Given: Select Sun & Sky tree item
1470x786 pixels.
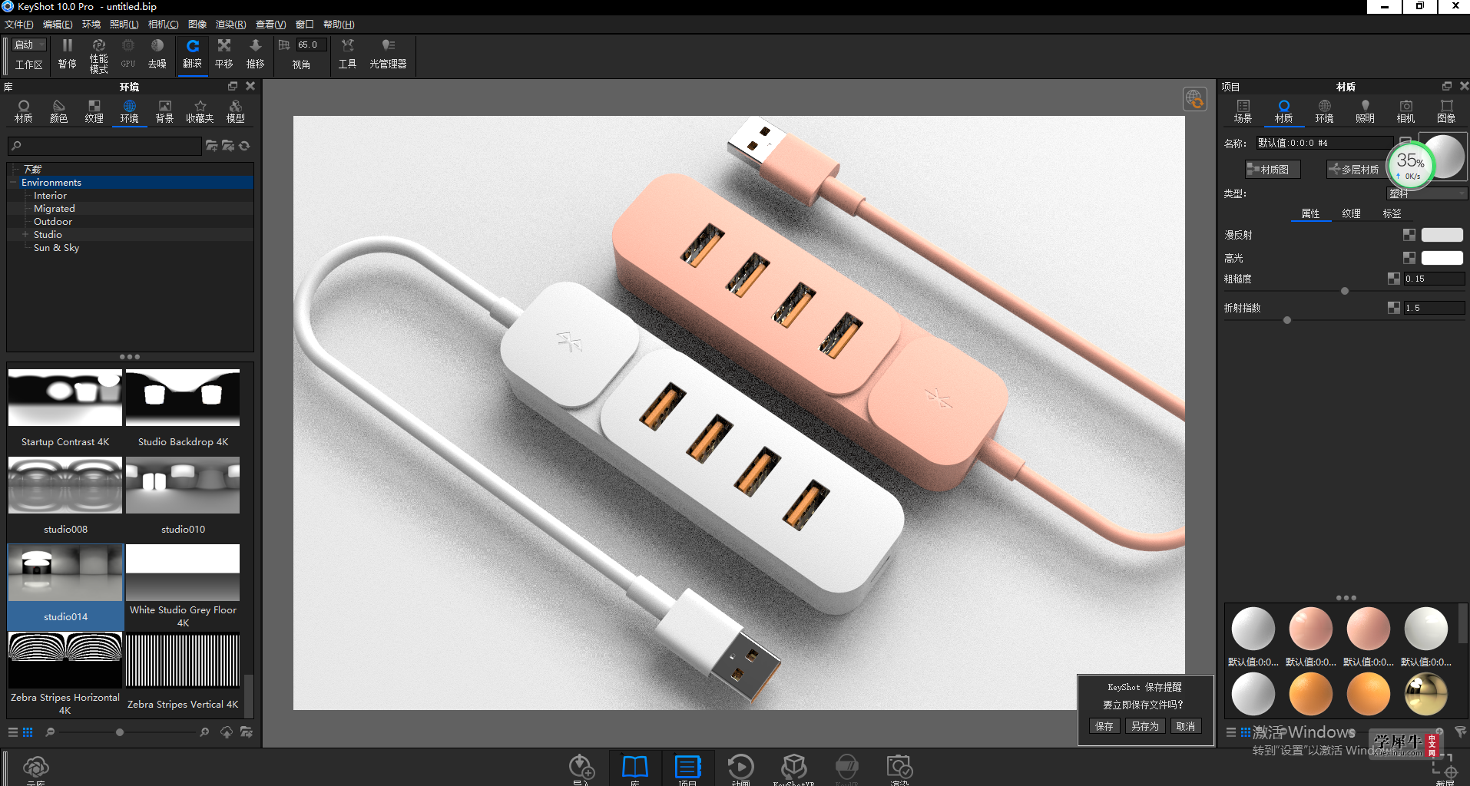Looking at the screenshot, I should pyautogui.click(x=56, y=248).
